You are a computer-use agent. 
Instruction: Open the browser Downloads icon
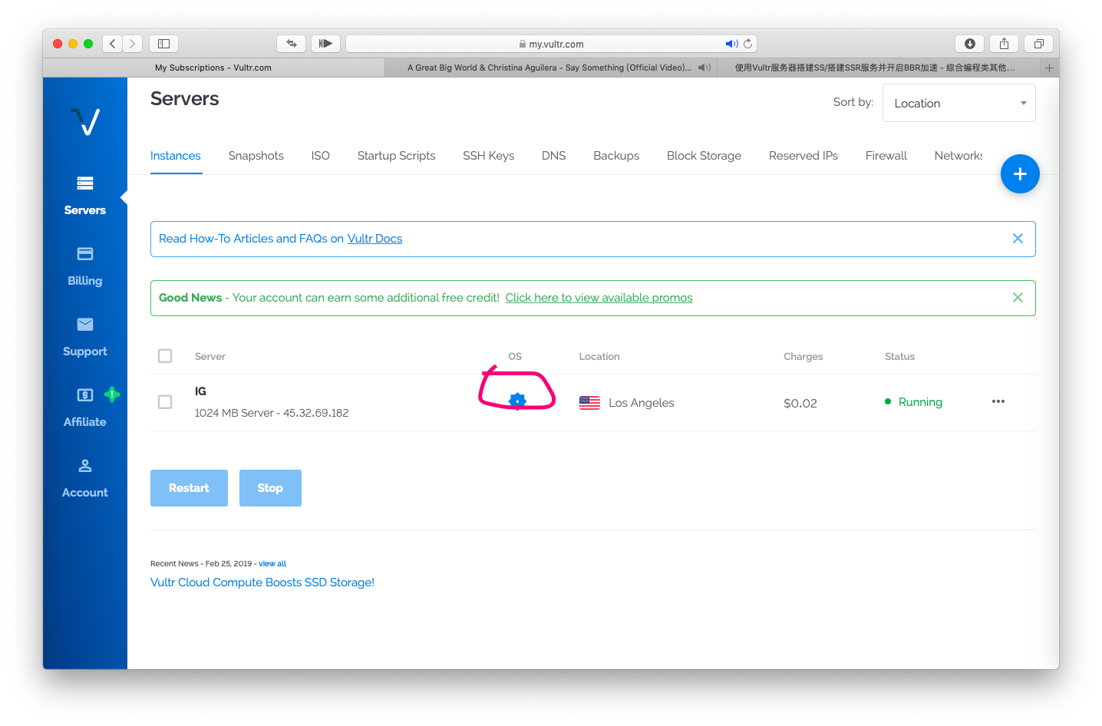pyautogui.click(x=969, y=44)
